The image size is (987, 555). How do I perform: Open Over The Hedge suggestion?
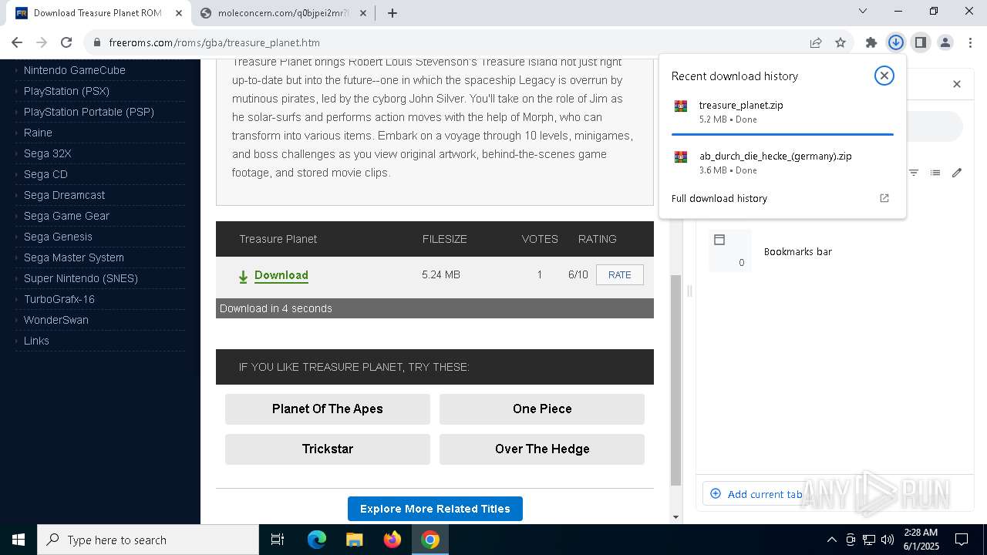542,449
